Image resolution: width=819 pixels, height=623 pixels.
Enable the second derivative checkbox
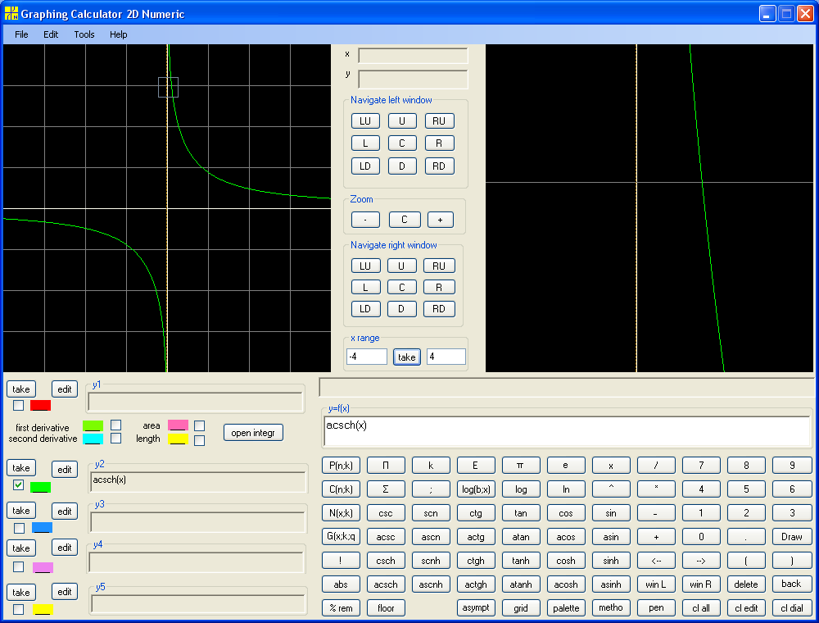click(x=116, y=438)
